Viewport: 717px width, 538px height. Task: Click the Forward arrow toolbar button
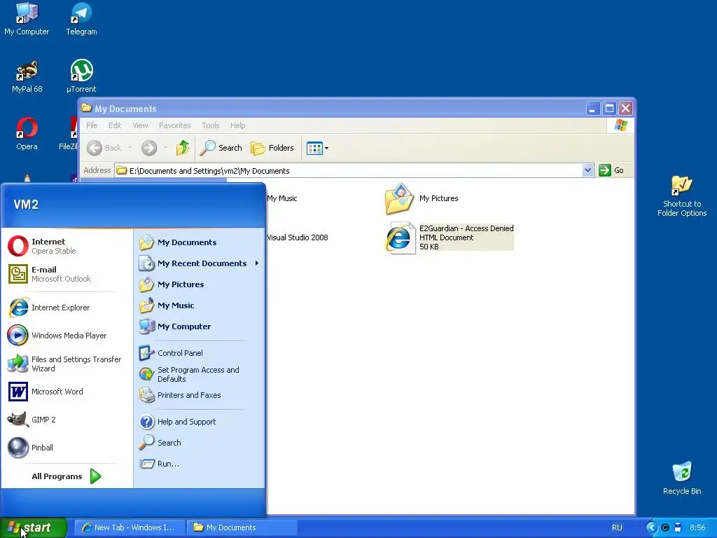click(149, 148)
